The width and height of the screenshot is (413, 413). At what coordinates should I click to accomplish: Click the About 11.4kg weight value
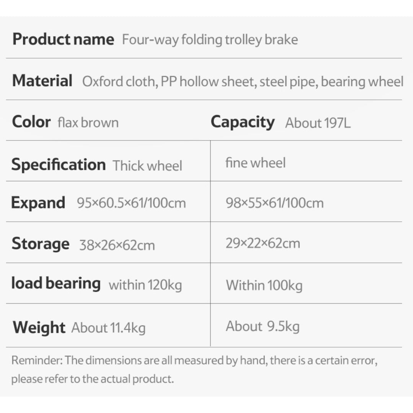pyautogui.click(x=108, y=328)
